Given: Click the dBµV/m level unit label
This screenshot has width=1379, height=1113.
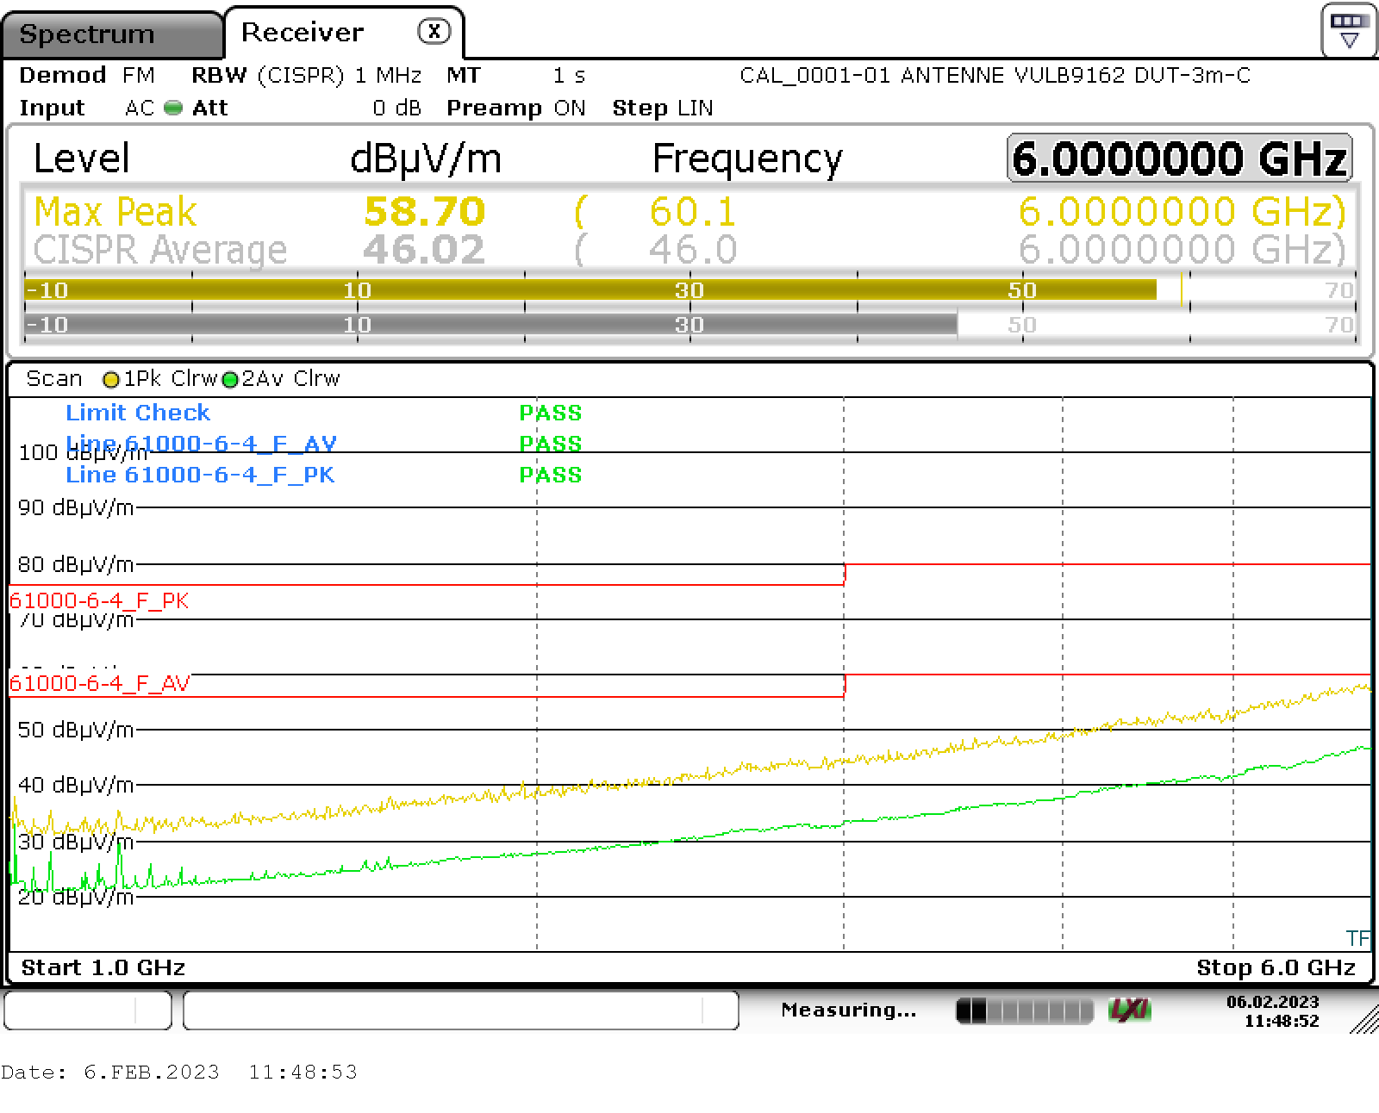Looking at the screenshot, I should (426, 159).
